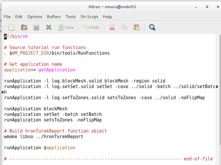221x165 pixels.
Task: Minimize the emacs window
Action: pos(196,7)
